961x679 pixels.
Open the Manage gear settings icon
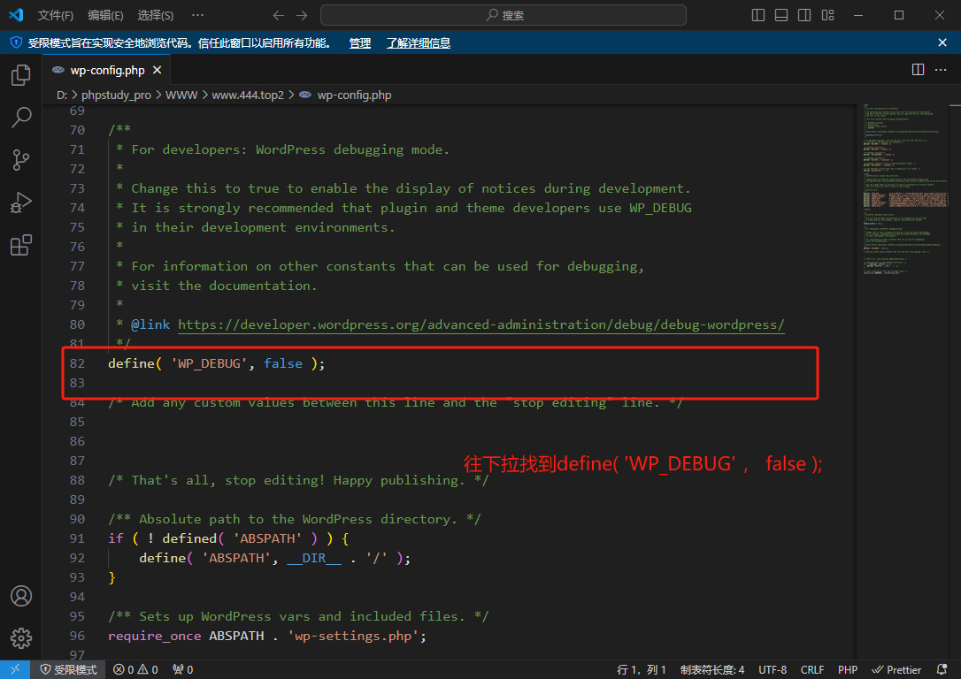click(21, 637)
